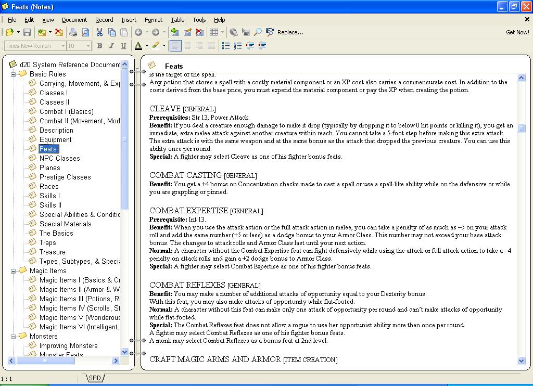Screen dimensions: 533x386
Task: Open the Times New Roman font dropdown
Action: point(63,46)
